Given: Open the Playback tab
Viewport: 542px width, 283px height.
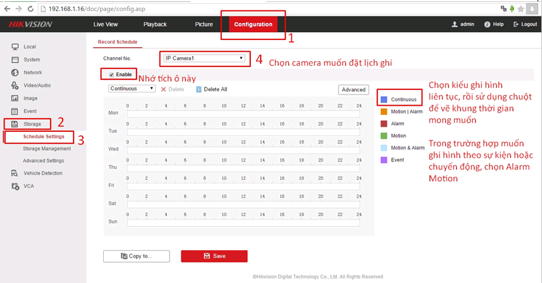Looking at the screenshot, I should pyautogui.click(x=155, y=24).
